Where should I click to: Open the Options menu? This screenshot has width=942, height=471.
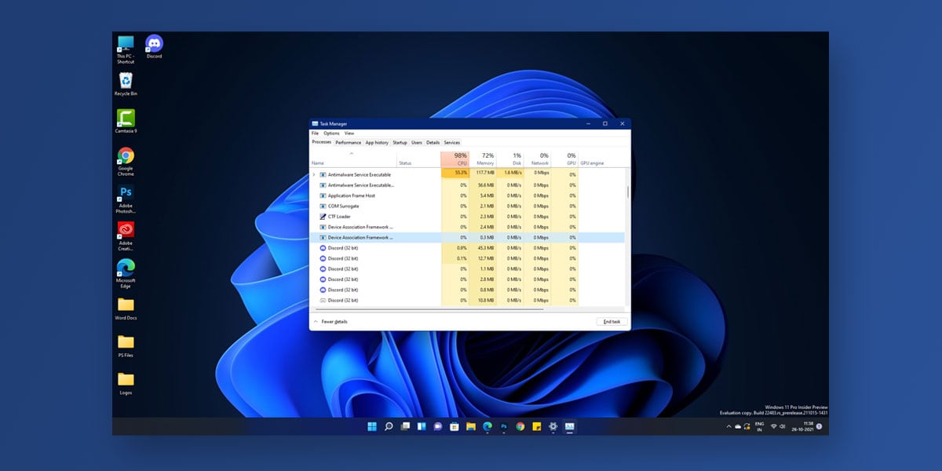pyautogui.click(x=331, y=133)
